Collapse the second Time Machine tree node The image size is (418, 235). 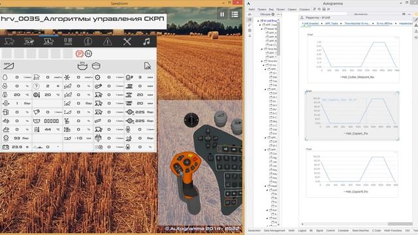262,61
